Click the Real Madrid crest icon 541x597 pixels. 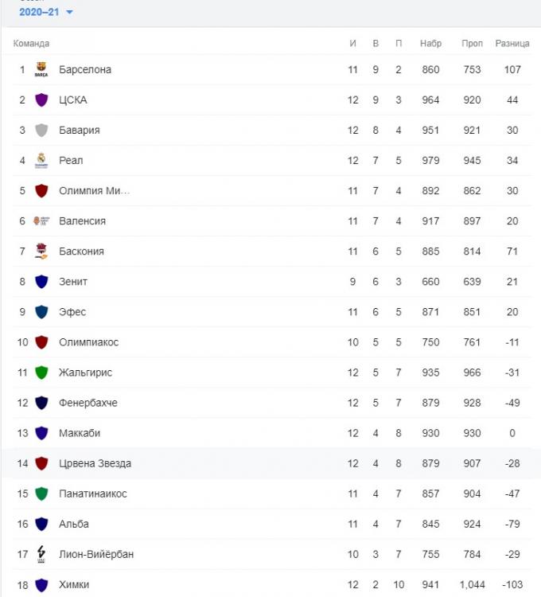[x=41, y=160]
